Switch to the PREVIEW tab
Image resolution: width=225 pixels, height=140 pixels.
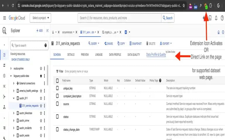(x=85, y=55)
